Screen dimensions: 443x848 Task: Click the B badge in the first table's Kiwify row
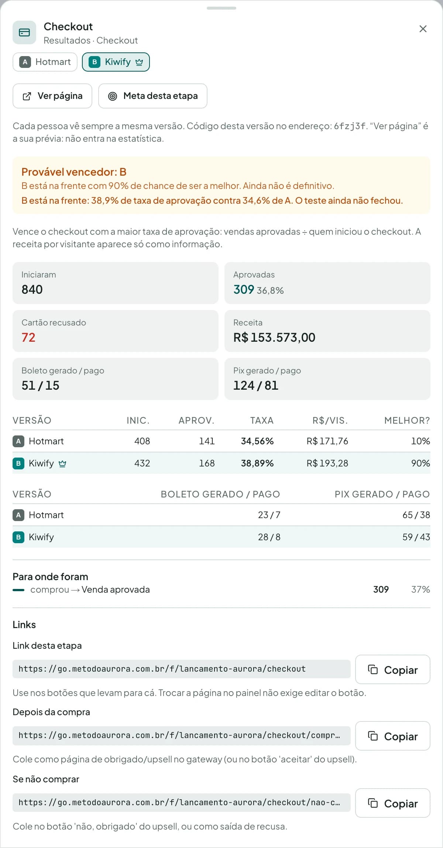click(18, 463)
